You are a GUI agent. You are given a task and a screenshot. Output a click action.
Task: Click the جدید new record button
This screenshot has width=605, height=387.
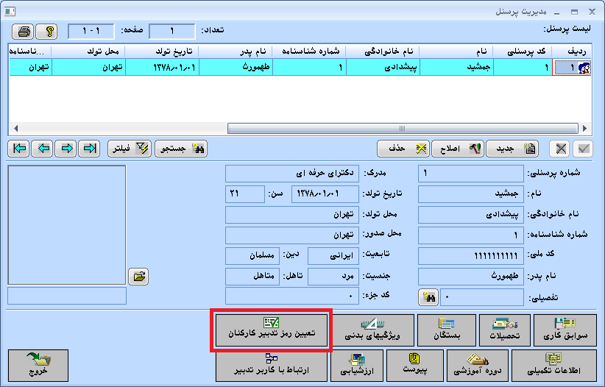point(512,148)
